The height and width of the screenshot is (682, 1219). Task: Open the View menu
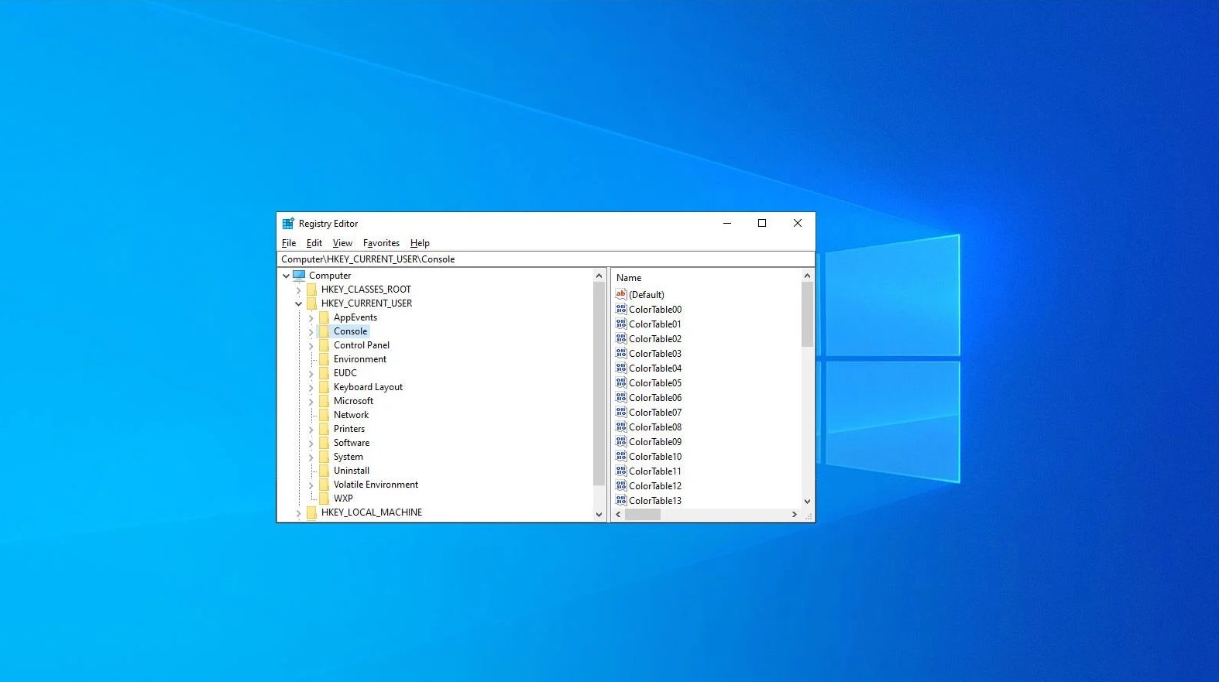342,243
